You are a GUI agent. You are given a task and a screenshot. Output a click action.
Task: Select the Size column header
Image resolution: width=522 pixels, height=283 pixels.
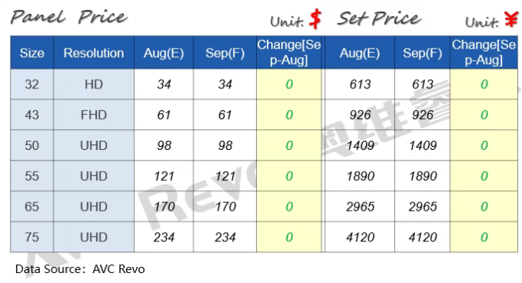pyautogui.click(x=32, y=52)
